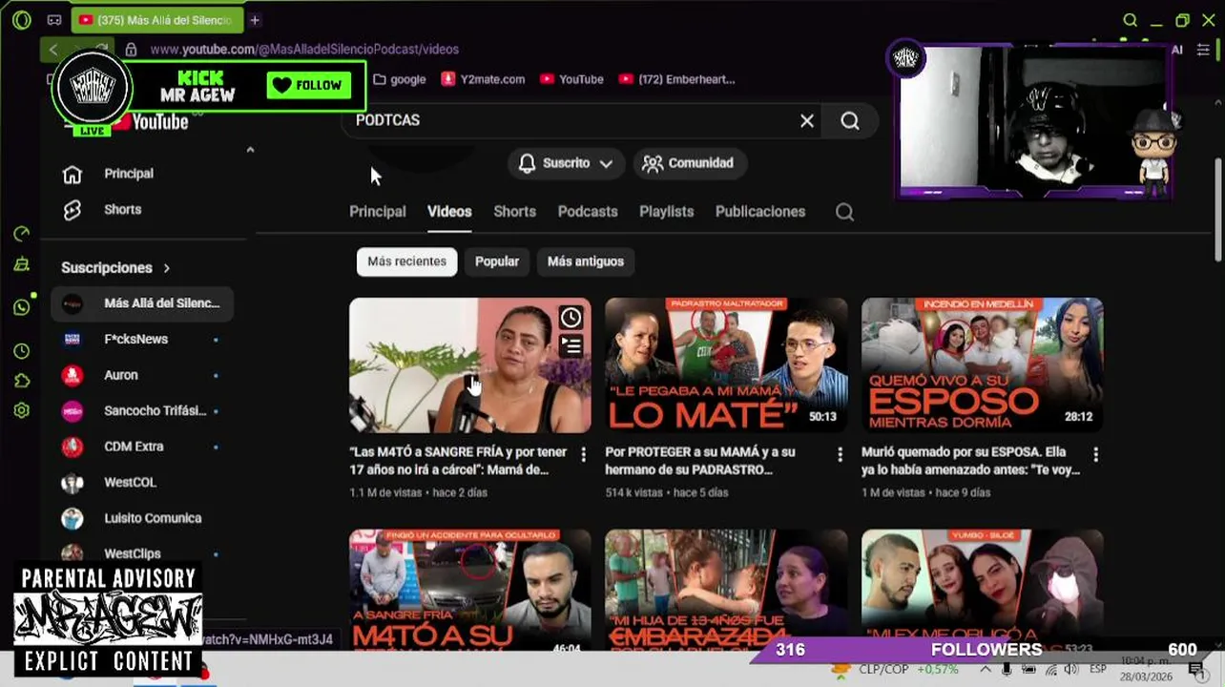
Task: Open the Comunidad button
Action: click(x=688, y=163)
